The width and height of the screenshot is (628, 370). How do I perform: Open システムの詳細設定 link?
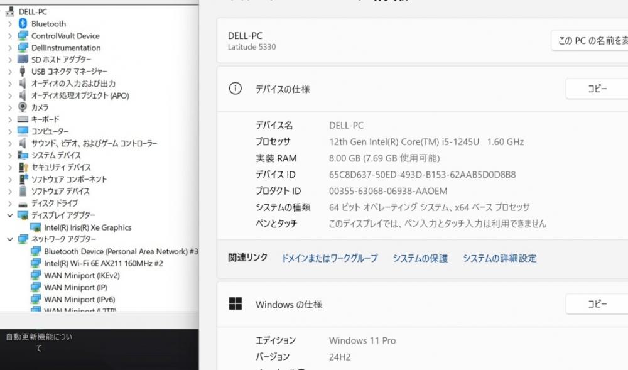[x=500, y=258]
